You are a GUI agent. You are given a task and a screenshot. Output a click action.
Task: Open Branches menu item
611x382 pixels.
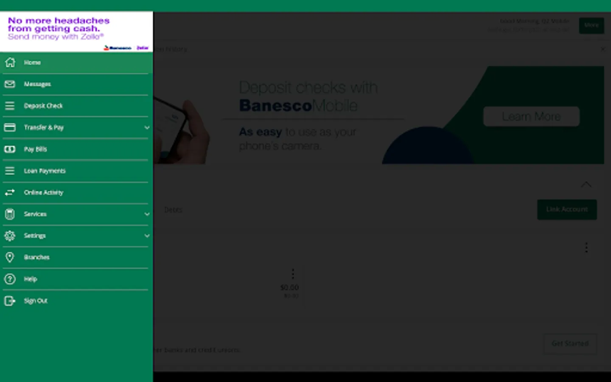click(76, 257)
